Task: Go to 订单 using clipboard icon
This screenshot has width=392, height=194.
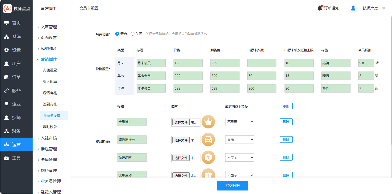Action: [x=6, y=77]
